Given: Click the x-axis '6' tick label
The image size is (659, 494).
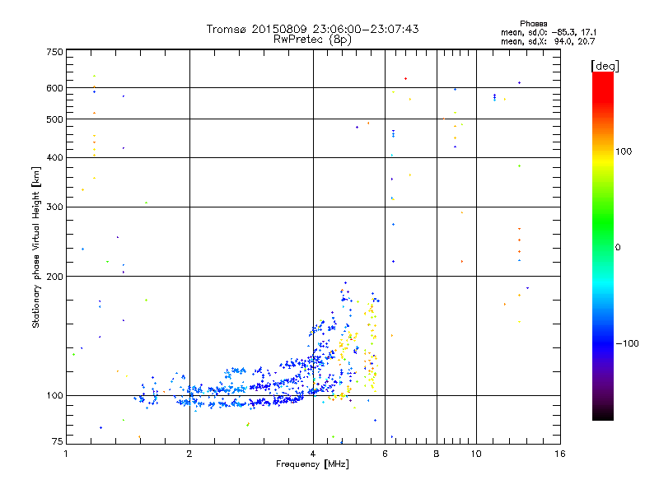Looking at the screenshot, I should (x=385, y=454).
